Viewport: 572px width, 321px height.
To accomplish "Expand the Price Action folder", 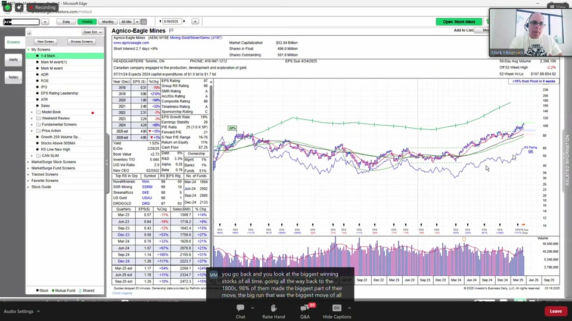I will click(x=32, y=131).
